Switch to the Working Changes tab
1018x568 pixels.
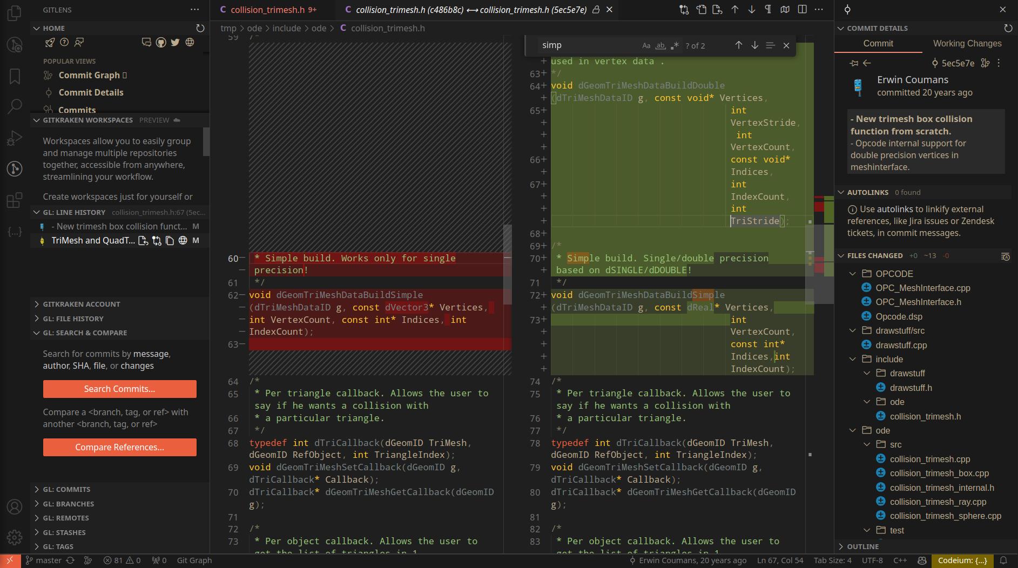coord(967,44)
